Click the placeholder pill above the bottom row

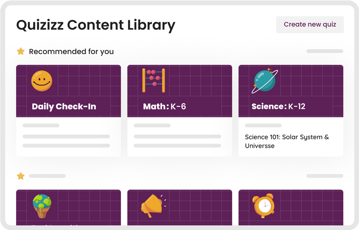click(x=324, y=176)
